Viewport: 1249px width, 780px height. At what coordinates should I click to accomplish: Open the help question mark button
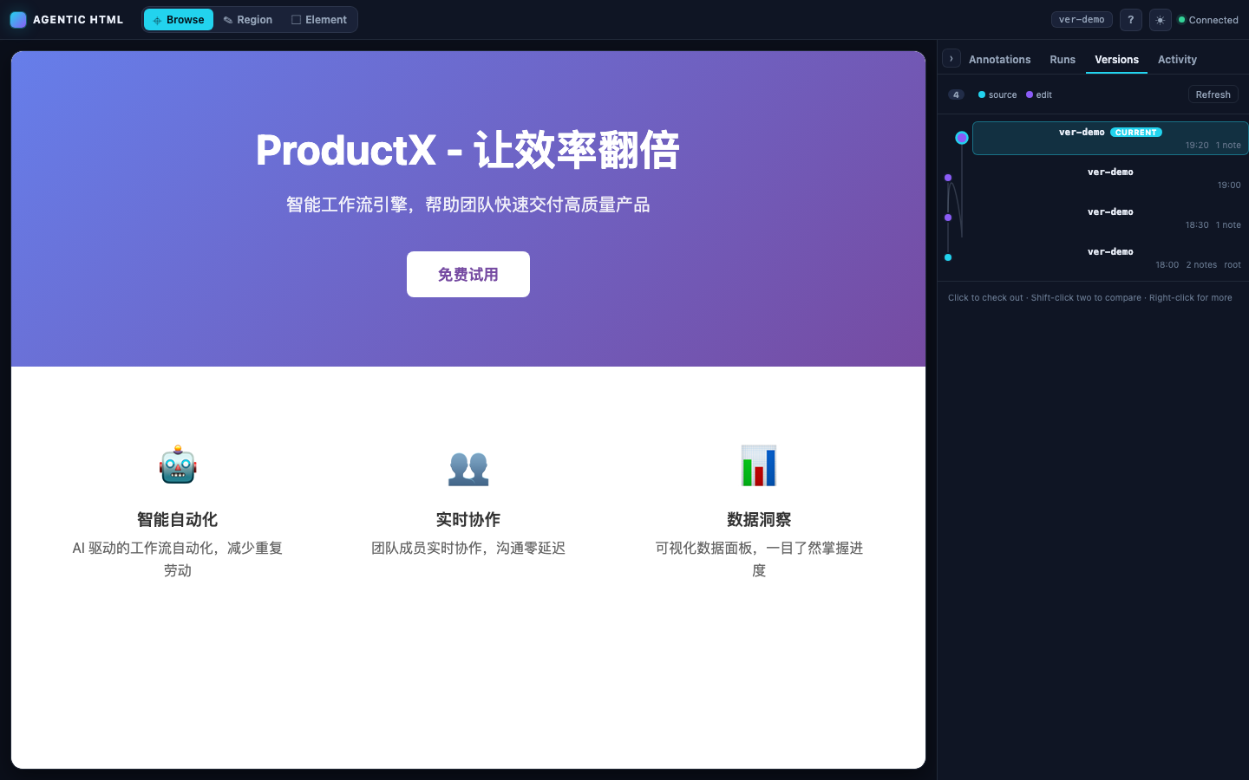[1130, 20]
